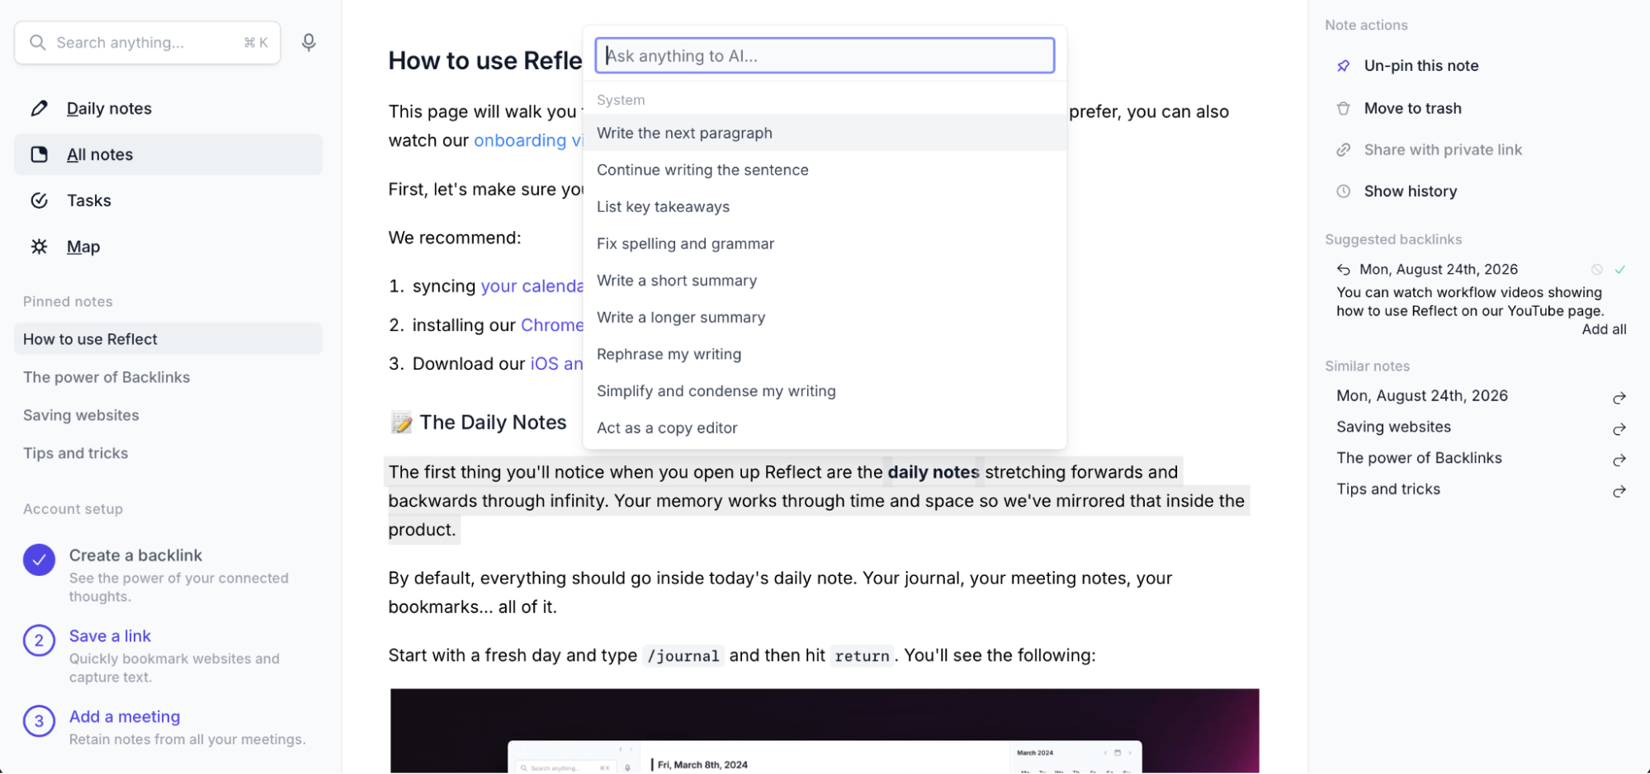
Task: Click the Daily notes pencil icon
Action: pyautogui.click(x=39, y=108)
